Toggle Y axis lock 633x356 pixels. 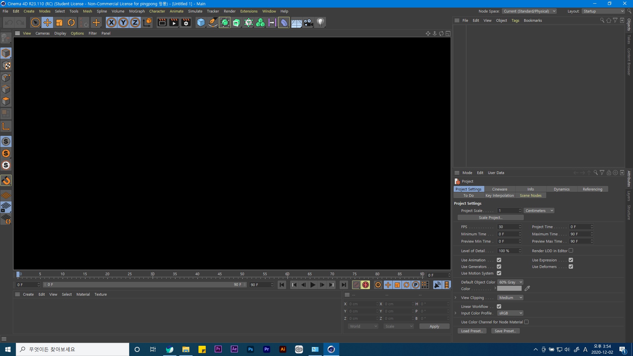pyautogui.click(x=123, y=22)
